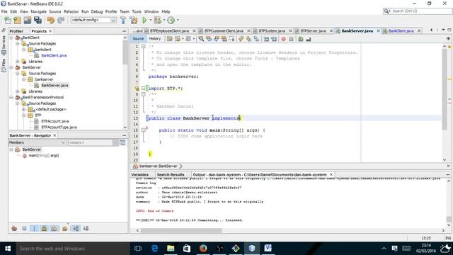The width and height of the screenshot is (453, 255).
Task: Collapse the BankClient project node
Action: click(x=11, y=38)
